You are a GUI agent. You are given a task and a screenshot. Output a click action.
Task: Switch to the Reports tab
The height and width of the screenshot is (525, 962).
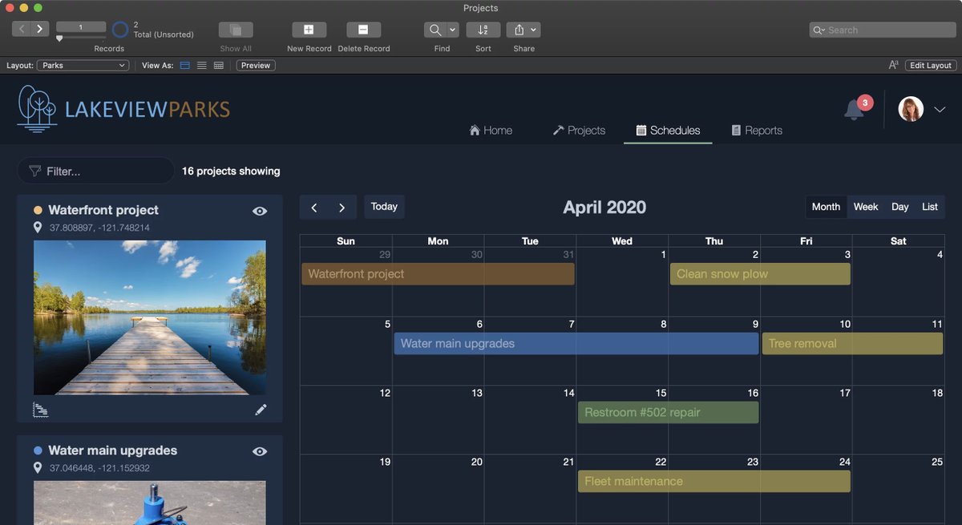point(756,129)
